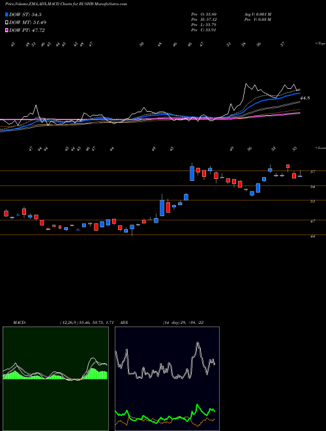Viewport: 326px width, 431px height.
Task: Click the magenta DOW PT legend swatch
Action: click(x=7, y=31)
